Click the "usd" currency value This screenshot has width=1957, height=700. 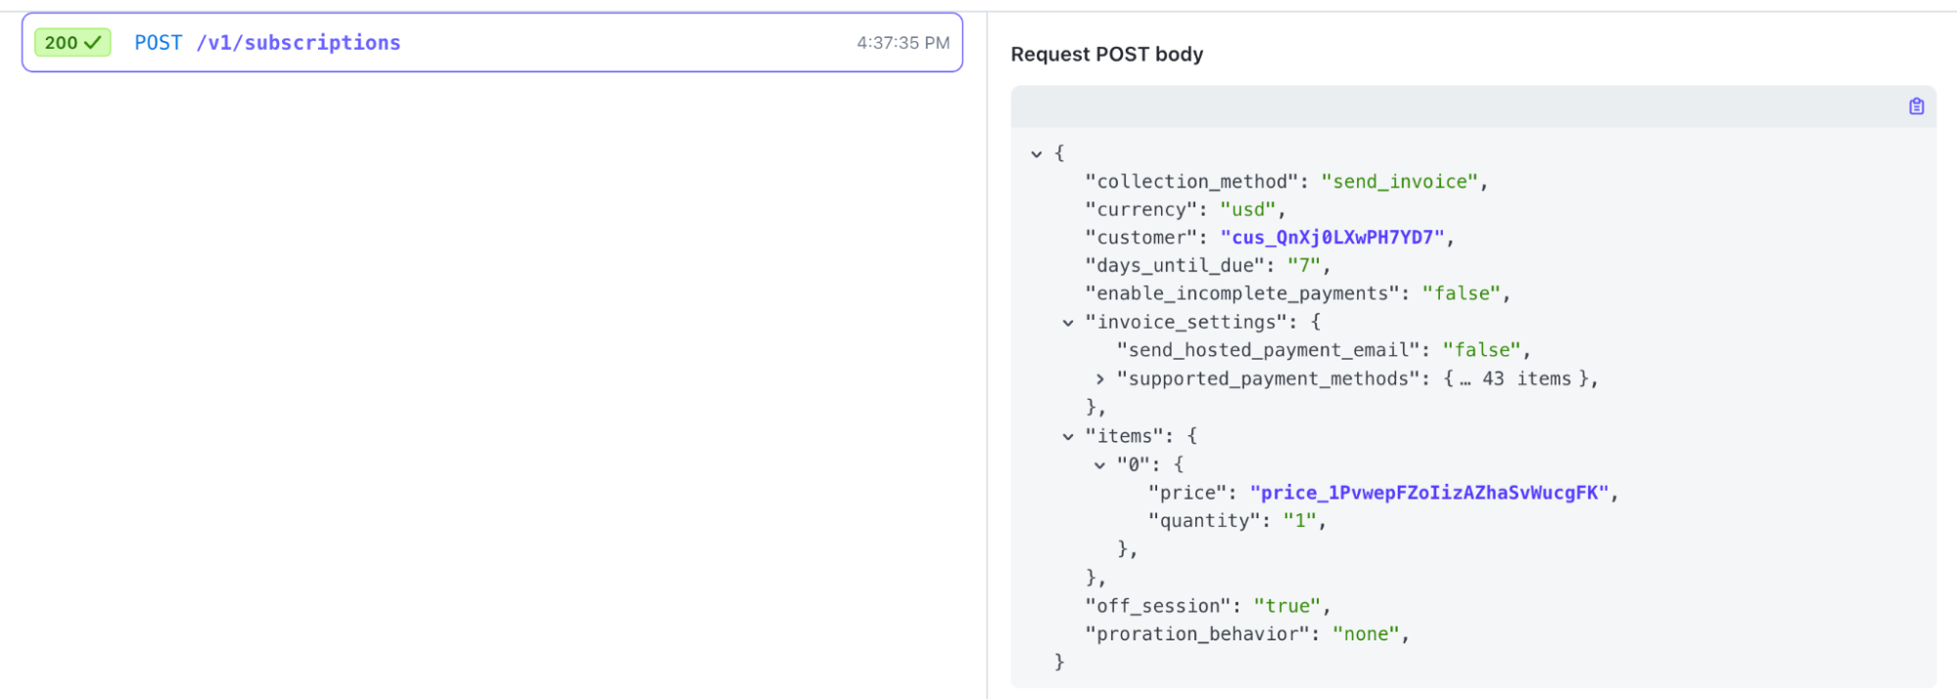(1247, 210)
